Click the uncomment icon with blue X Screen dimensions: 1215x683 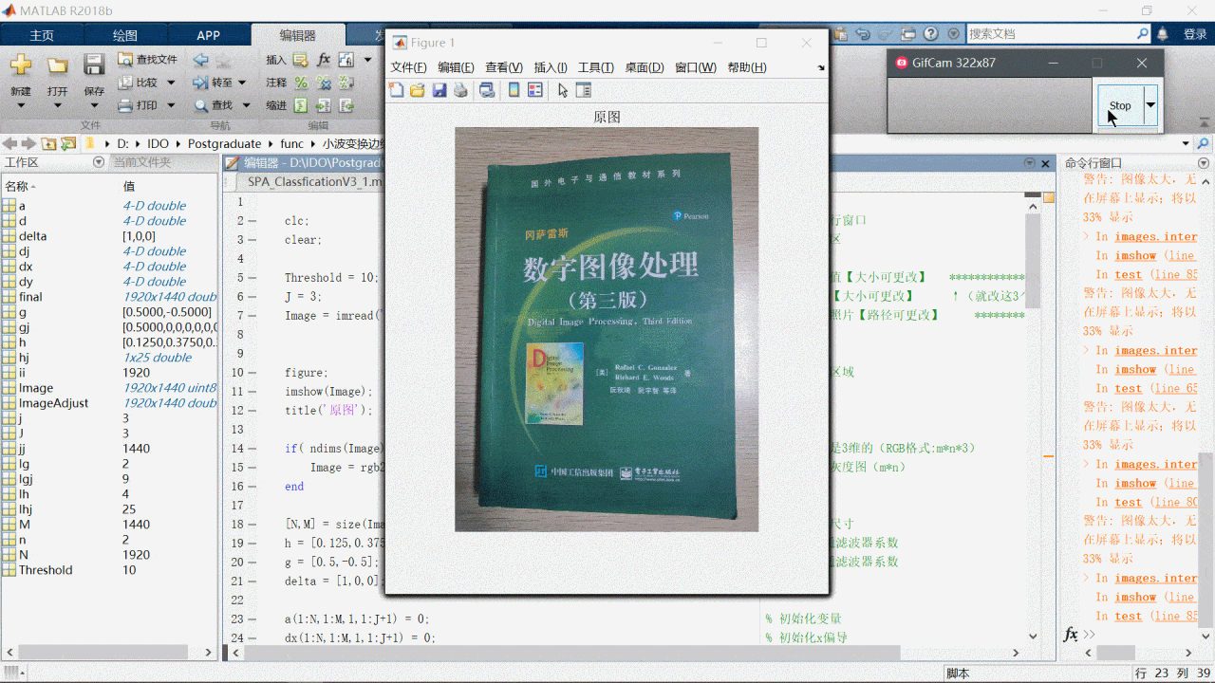(324, 83)
